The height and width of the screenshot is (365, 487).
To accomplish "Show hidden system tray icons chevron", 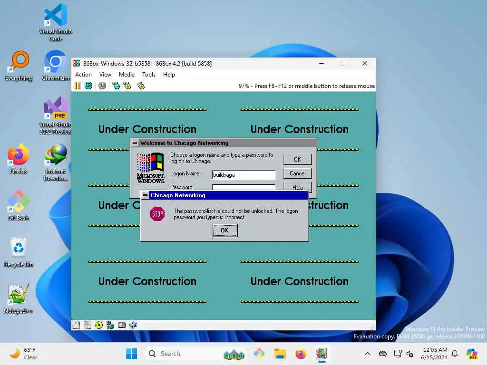I will click(368, 354).
